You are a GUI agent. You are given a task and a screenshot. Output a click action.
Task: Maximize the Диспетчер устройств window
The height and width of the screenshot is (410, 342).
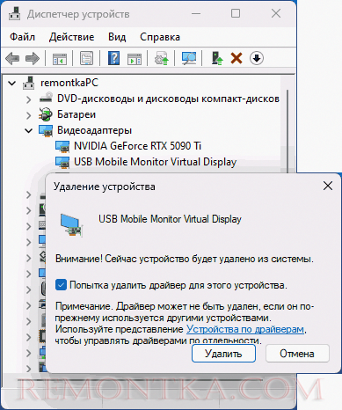tap(236, 13)
